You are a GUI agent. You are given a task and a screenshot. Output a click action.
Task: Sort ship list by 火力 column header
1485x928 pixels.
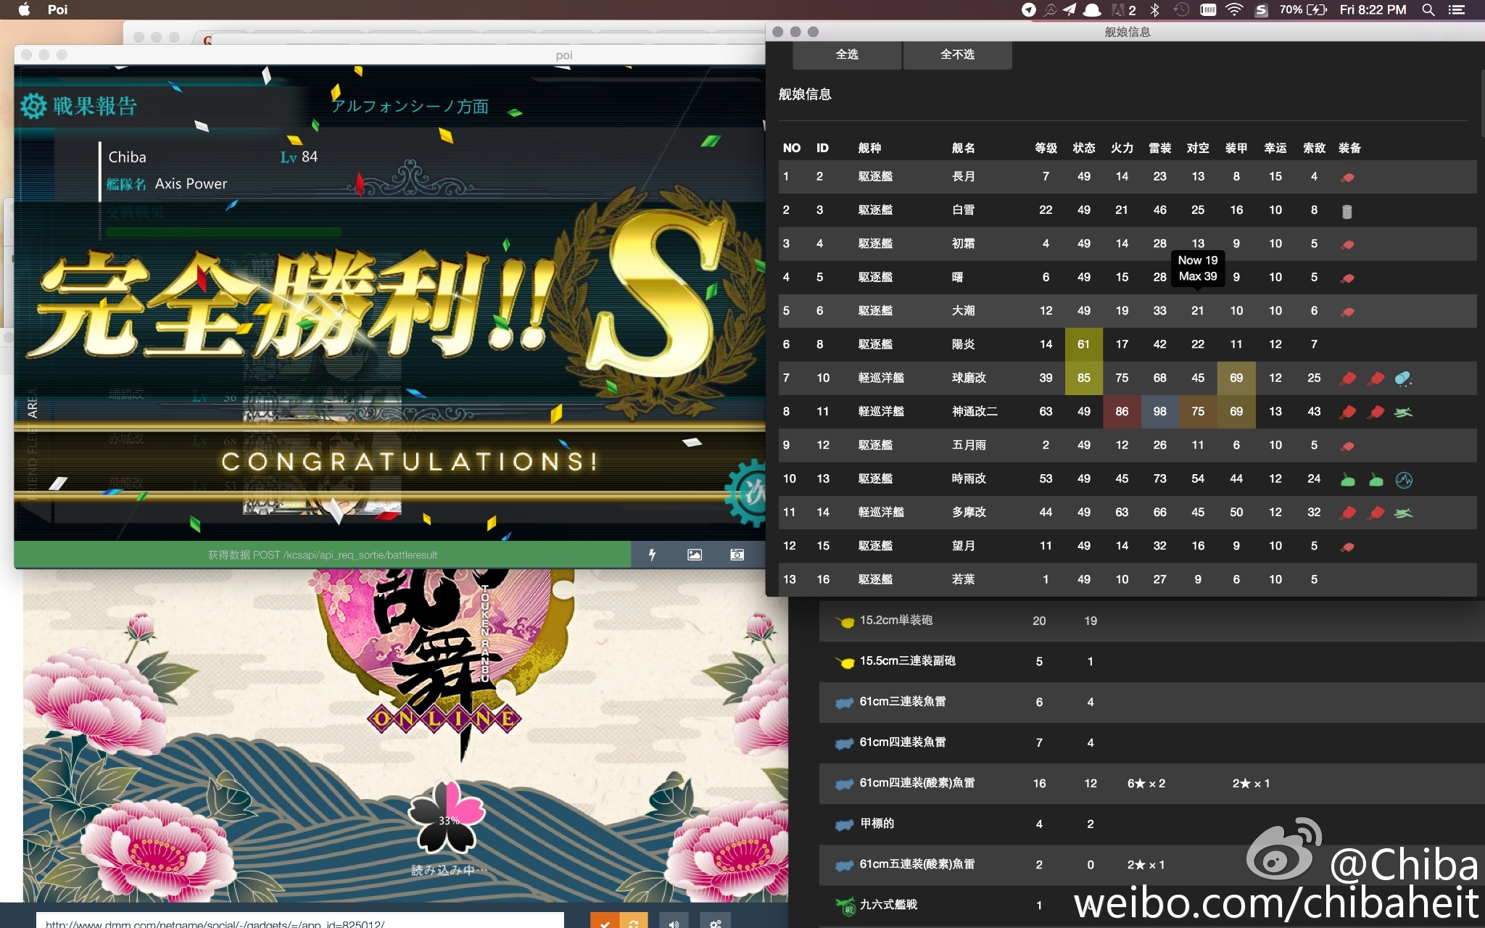click(1121, 148)
